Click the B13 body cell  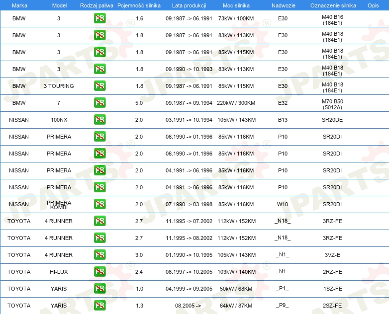(283, 120)
